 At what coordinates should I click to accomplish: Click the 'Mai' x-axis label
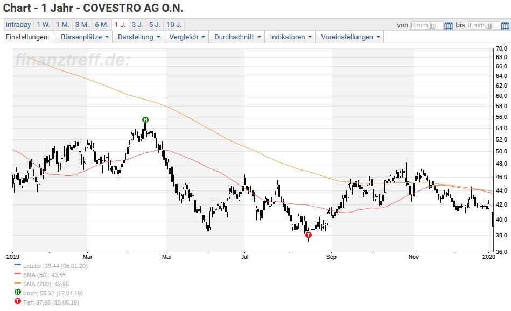click(166, 257)
